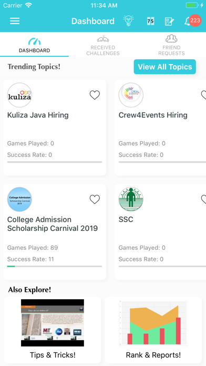Open Kuliza Java Hiring topic title
This screenshot has width=206, height=366.
(x=38, y=115)
